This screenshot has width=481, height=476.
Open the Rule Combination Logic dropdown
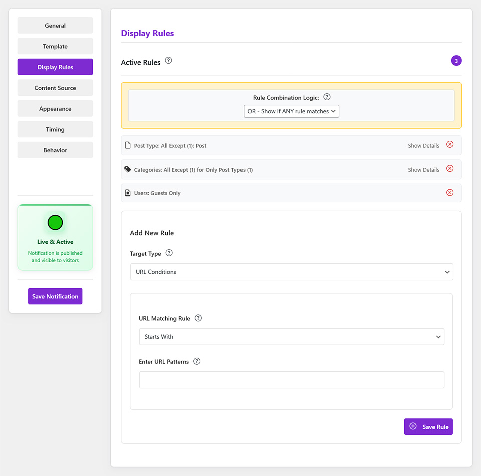(x=291, y=111)
